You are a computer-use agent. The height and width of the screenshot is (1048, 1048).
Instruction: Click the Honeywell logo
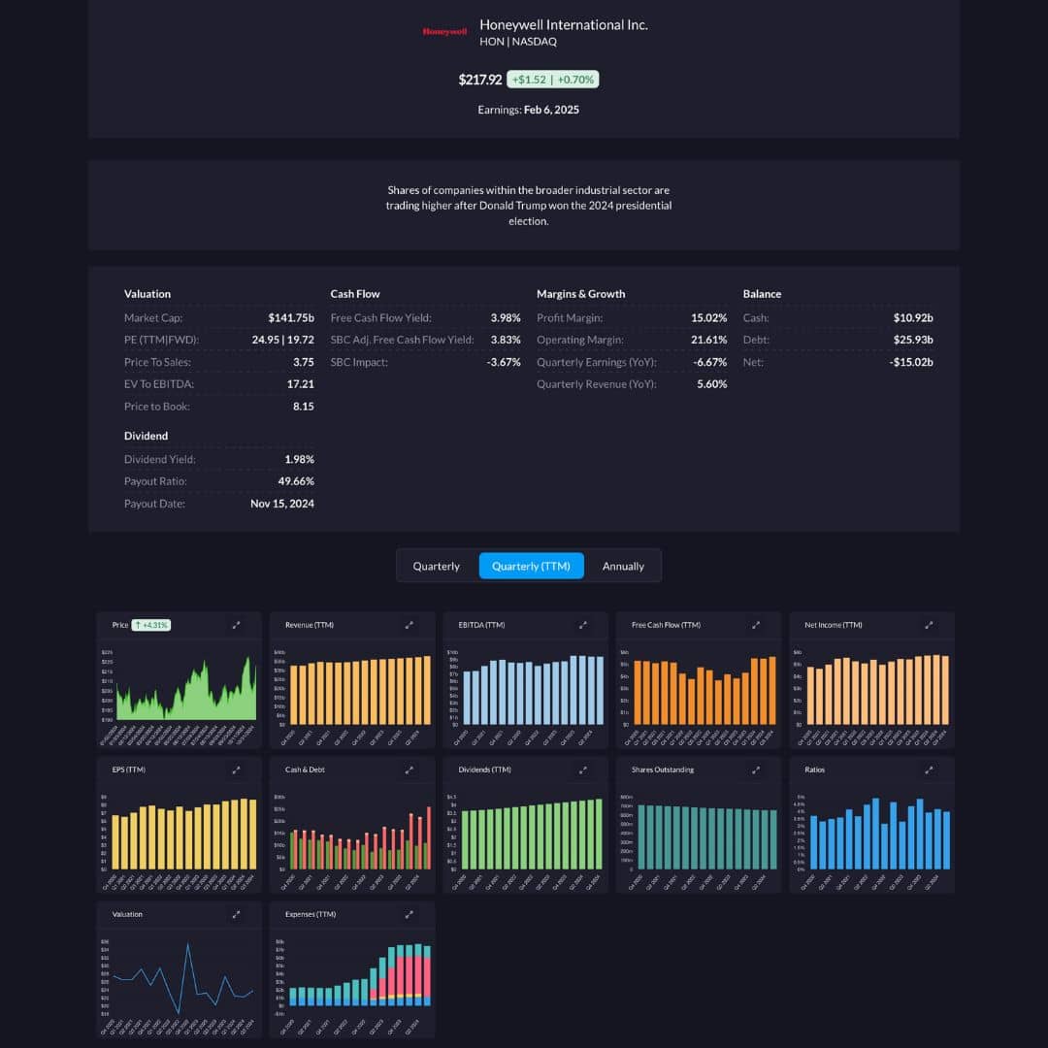[x=444, y=31]
